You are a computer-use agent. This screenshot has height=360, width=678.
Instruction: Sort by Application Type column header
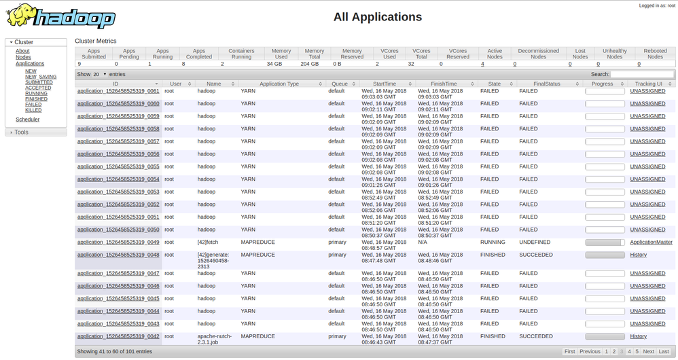(279, 84)
